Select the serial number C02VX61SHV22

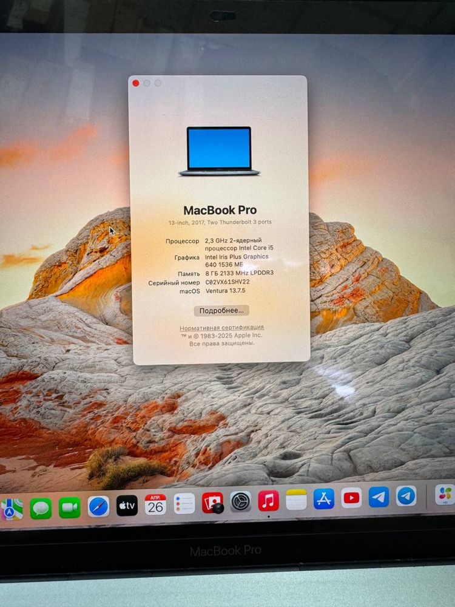coord(227,282)
